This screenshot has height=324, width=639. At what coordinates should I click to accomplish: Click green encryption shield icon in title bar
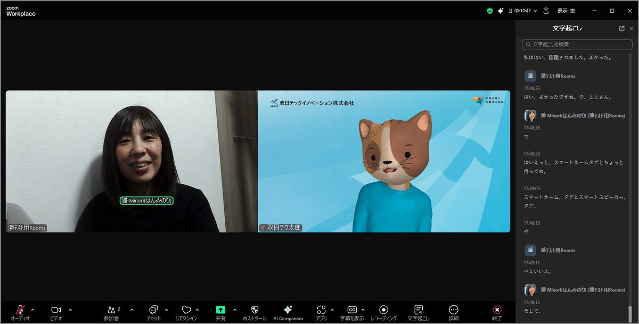tap(490, 11)
